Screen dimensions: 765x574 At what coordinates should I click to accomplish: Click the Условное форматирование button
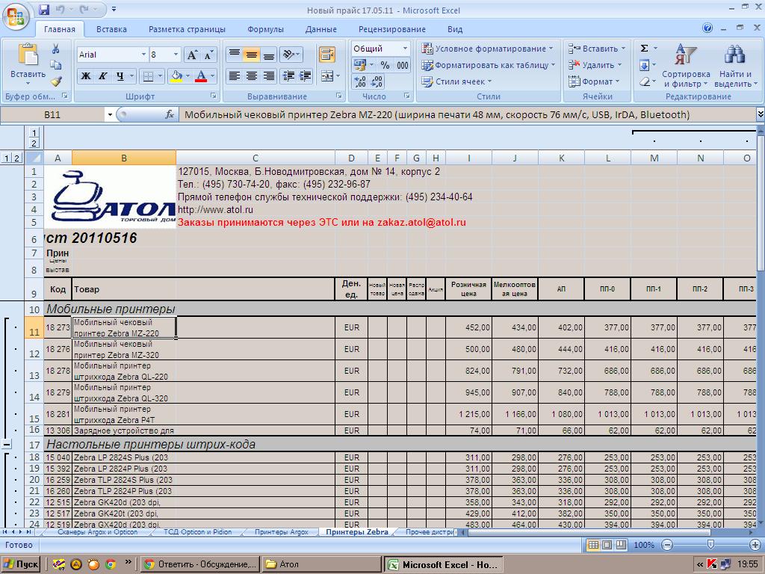(488, 49)
